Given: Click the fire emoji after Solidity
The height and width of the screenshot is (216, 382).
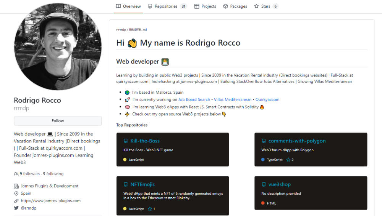Looking at the screenshot, I should click(x=262, y=107).
